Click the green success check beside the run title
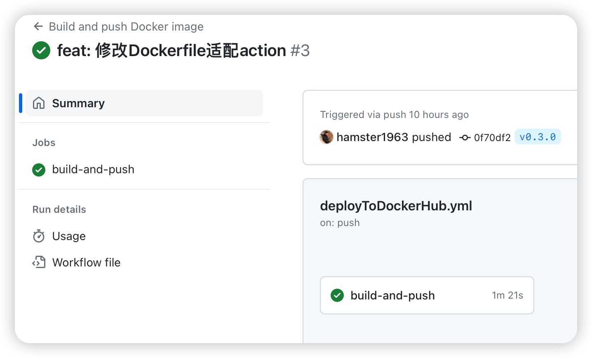Viewport: 592px width, 358px height. 41,50
